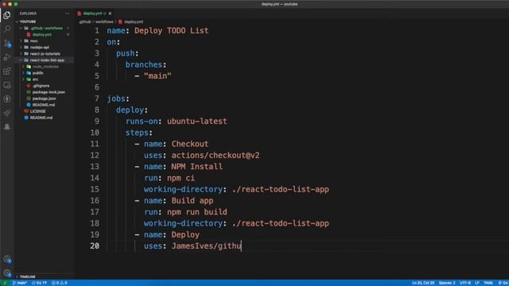Click the 'ubuntu-latest' value
This screenshot has height=286, width=509.
click(197, 122)
